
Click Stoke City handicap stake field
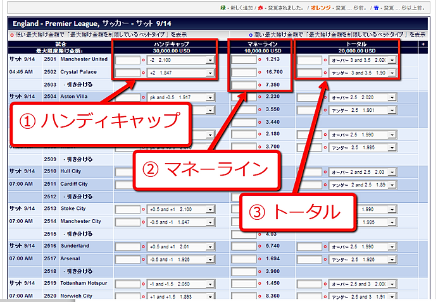point(128,209)
